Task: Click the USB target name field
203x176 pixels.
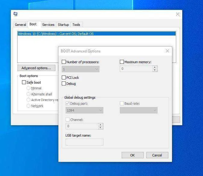Action: pos(84,142)
